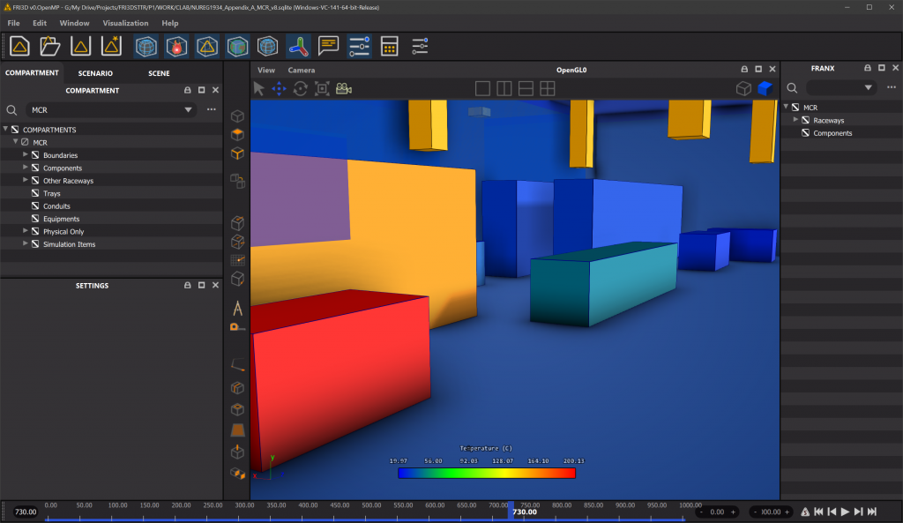Expand the Boundaries tree item

tap(26, 154)
